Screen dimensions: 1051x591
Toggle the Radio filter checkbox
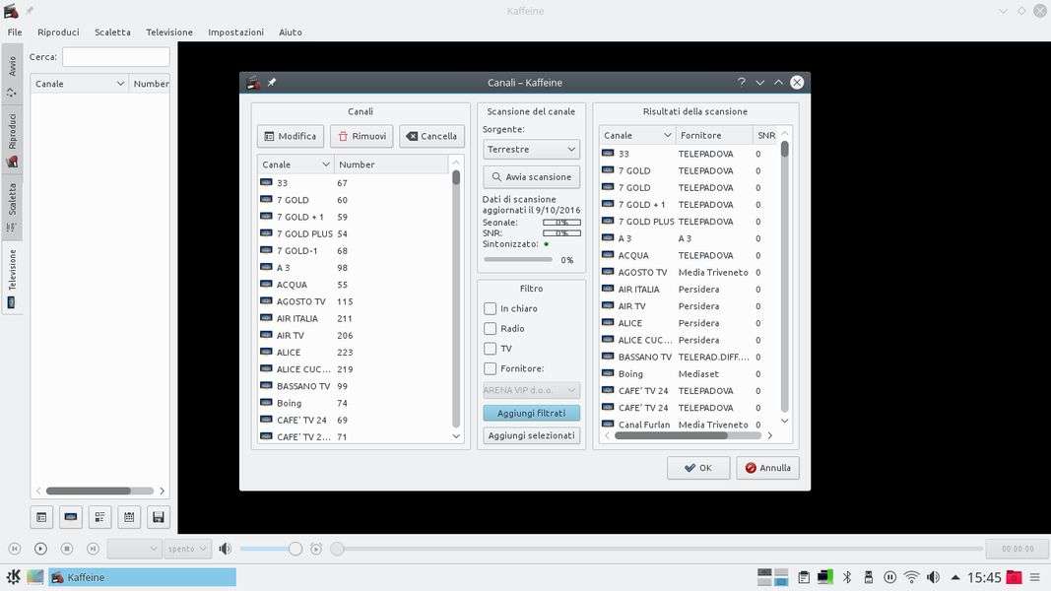click(490, 329)
